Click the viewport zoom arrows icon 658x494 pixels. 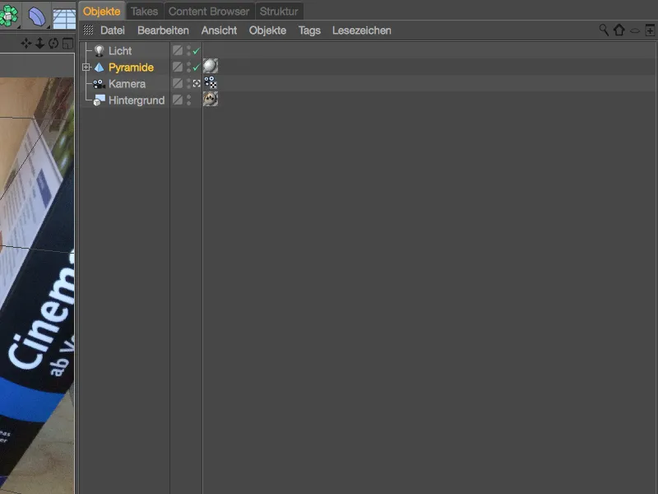39,44
